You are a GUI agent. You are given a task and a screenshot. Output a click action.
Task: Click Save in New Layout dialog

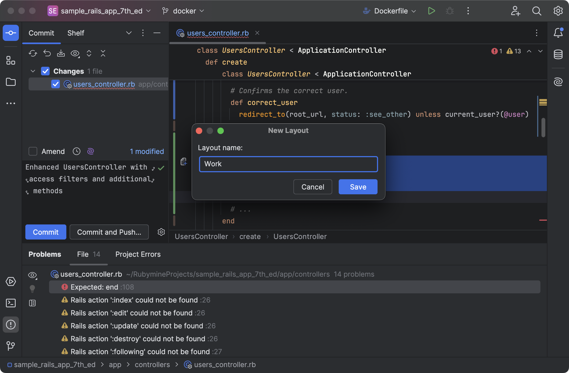358,187
